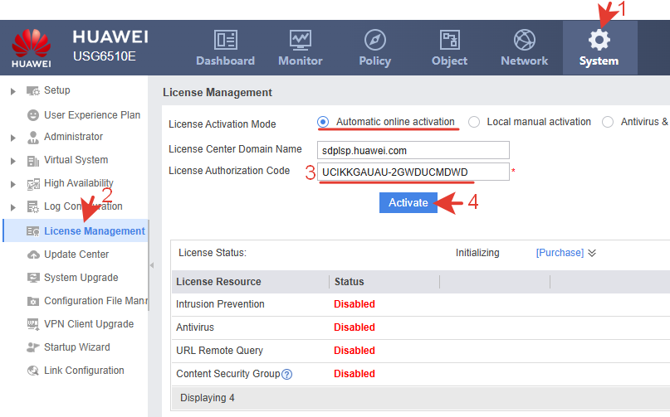
Task: Open the Object icon
Action: coord(449,40)
